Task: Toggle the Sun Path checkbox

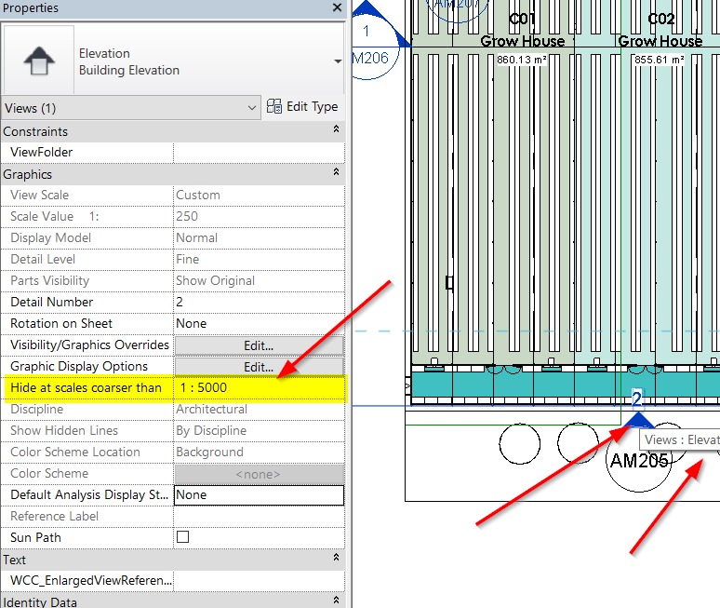Action: pyautogui.click(x=182, y=538)
